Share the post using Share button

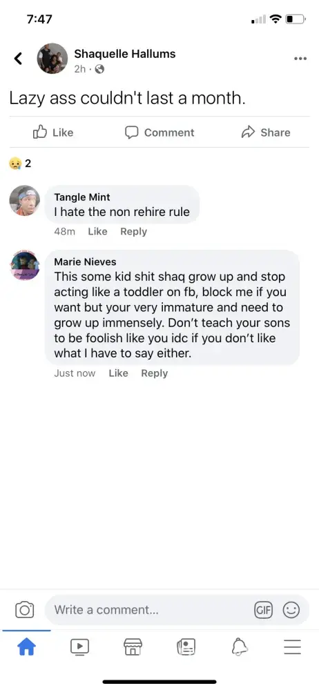pyautogui.click(x=266, y=132)
